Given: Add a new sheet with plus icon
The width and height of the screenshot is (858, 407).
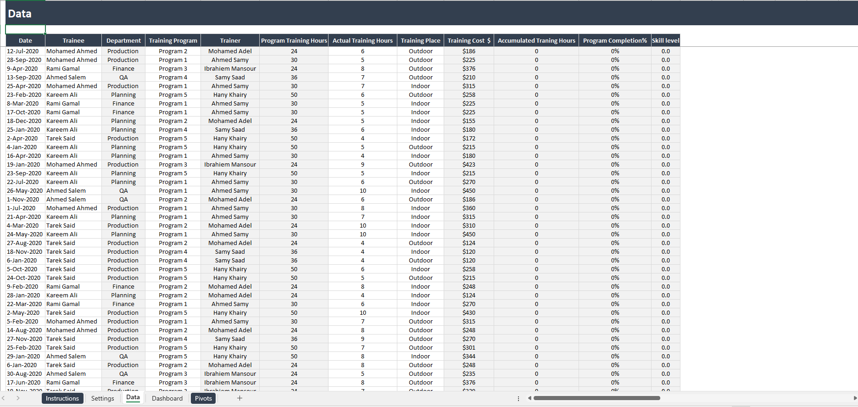Looking at the screenshot, I should 240,398.
